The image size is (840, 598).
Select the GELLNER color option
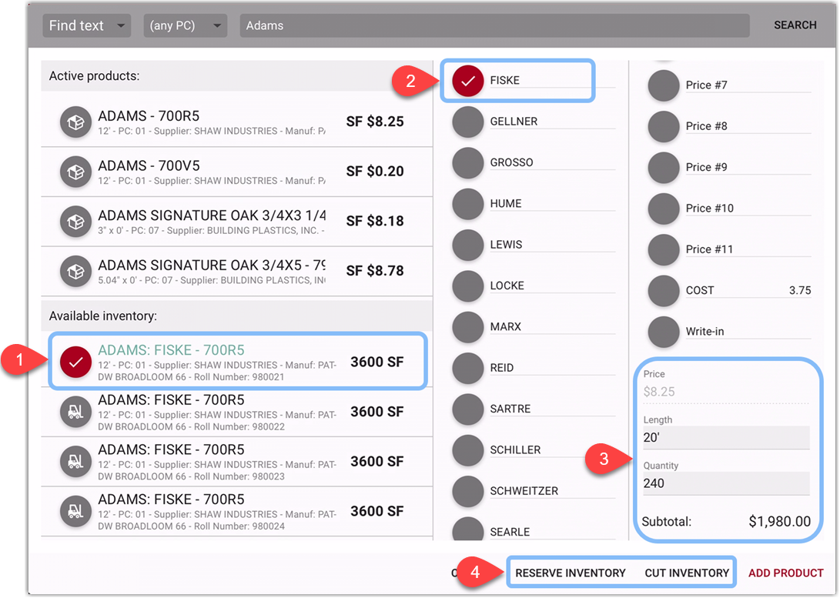[467, 122]
